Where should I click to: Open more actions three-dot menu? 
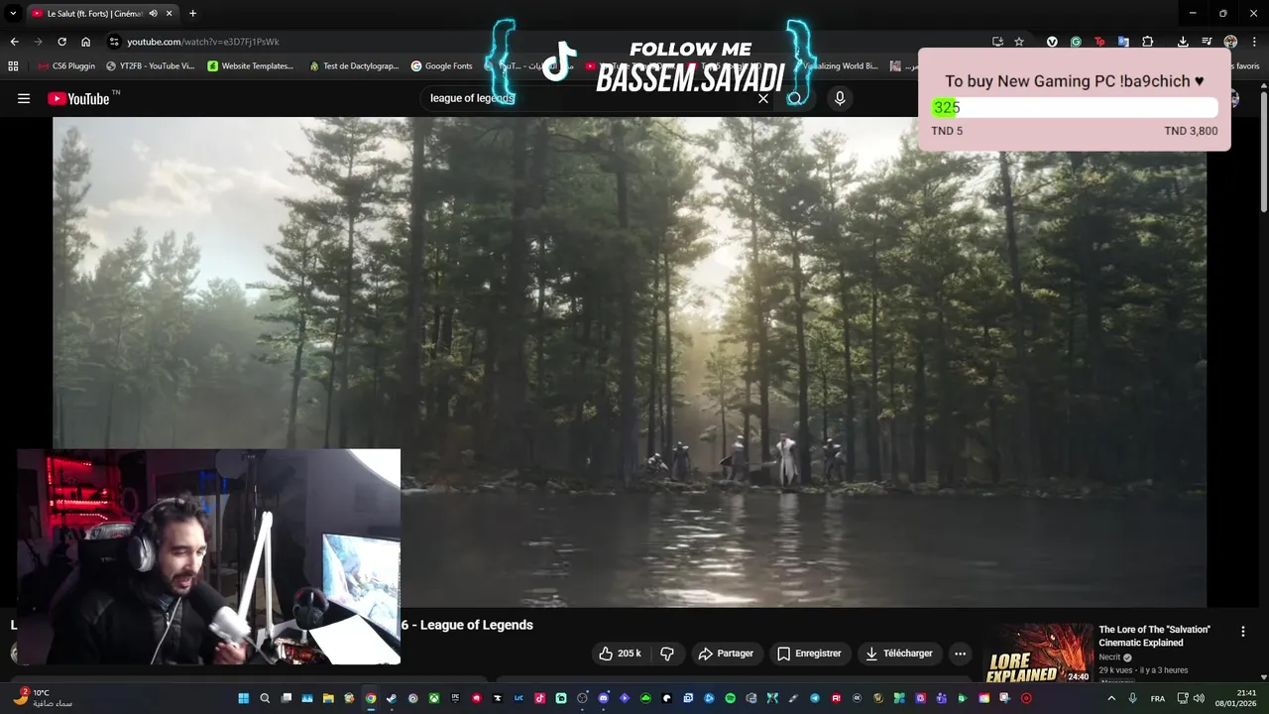coord(960,654)
